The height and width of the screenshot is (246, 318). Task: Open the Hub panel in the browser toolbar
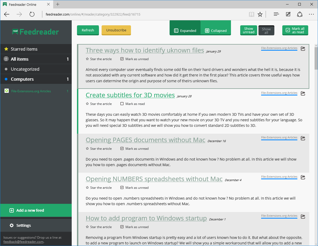[276, 14]
